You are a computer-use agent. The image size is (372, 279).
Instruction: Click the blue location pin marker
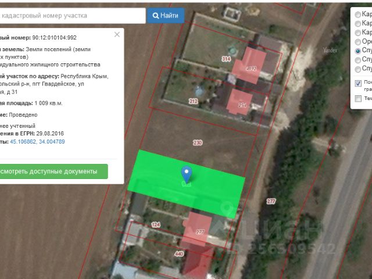click(x=187, y=174)
